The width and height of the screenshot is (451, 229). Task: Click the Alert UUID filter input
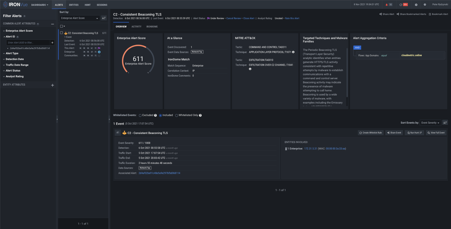tap(28, 43)
